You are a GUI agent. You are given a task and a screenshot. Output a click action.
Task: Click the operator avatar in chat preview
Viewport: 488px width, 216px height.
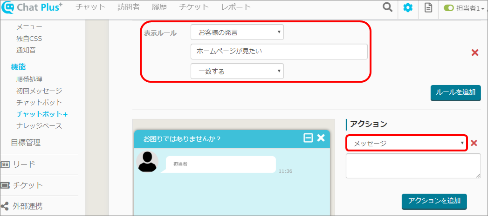pos(147,161)
